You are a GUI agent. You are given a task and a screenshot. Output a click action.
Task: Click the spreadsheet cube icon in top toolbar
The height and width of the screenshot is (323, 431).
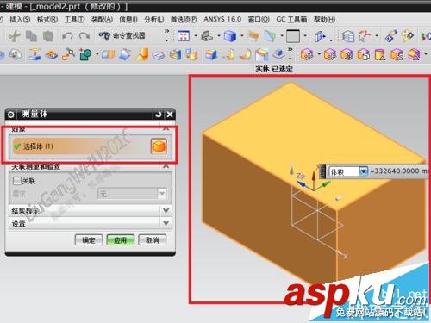[x=348, y=36]
